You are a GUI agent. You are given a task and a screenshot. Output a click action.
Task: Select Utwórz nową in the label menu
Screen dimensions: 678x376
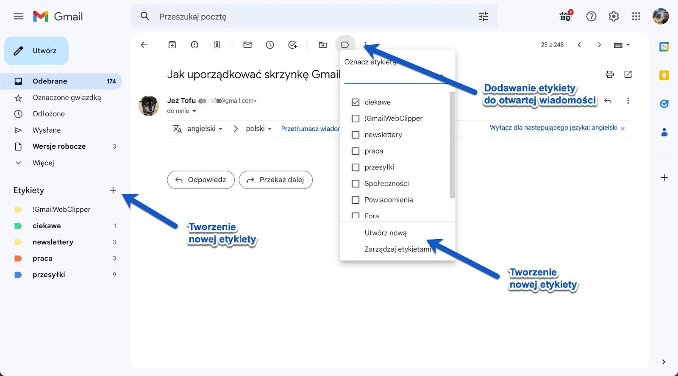click(x=385, y=233)
